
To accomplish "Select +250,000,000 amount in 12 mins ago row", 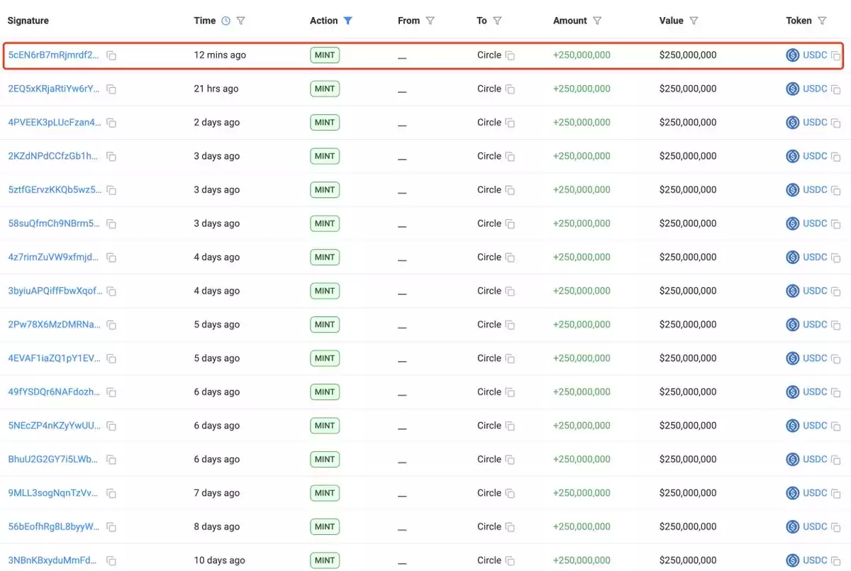I will [582, 55].
